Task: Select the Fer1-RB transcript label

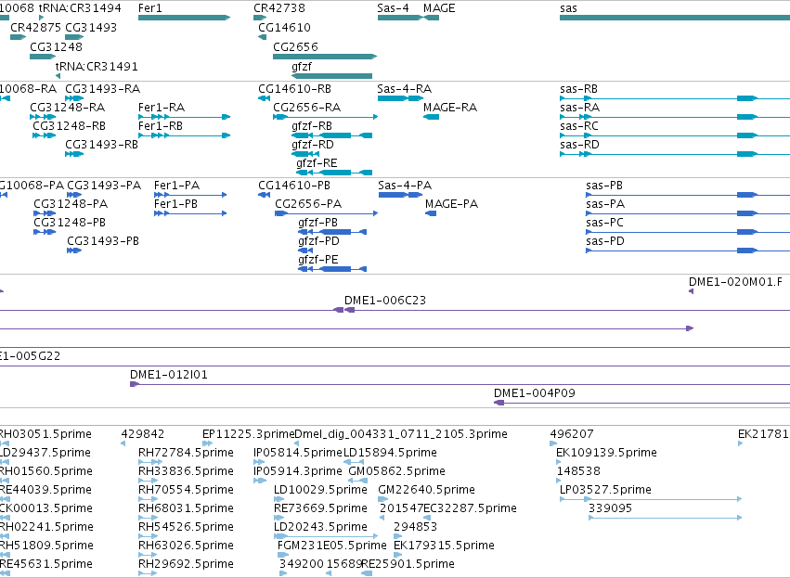Action: 161,126
